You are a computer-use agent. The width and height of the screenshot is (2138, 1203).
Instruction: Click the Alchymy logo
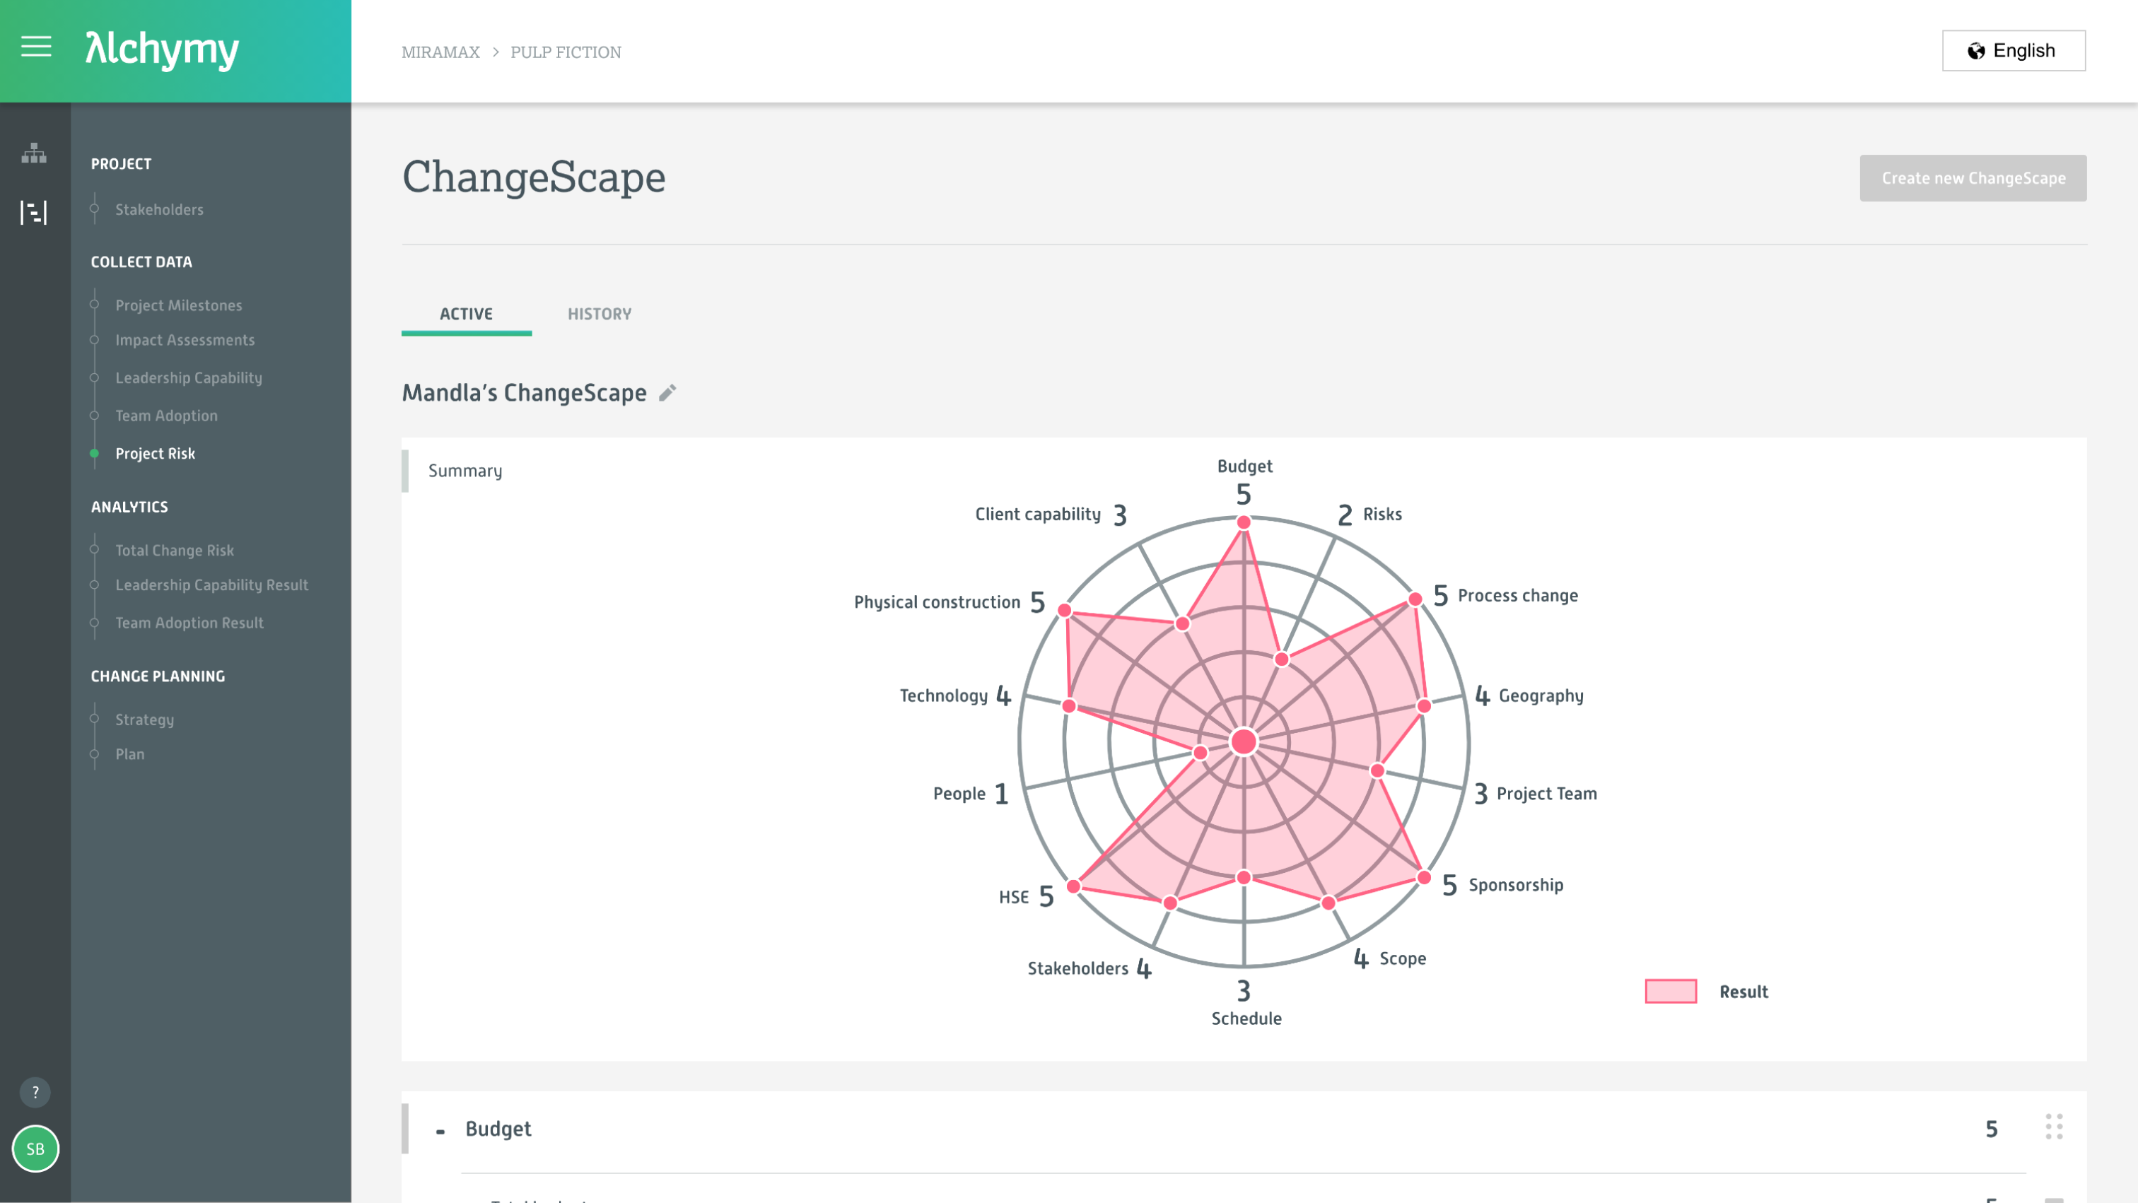[x=163, y=49]
